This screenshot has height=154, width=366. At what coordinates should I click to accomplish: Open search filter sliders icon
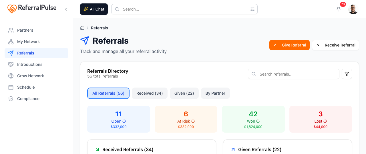point(252,9)
